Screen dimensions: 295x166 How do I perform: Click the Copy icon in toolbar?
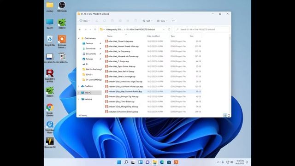[105, 21]
